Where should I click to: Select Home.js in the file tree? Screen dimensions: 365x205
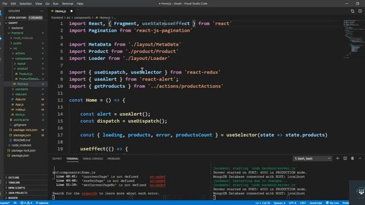point(22,84)
